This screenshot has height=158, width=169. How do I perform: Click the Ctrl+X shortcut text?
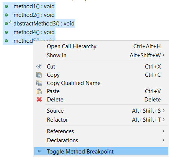(x=153, y=67)
